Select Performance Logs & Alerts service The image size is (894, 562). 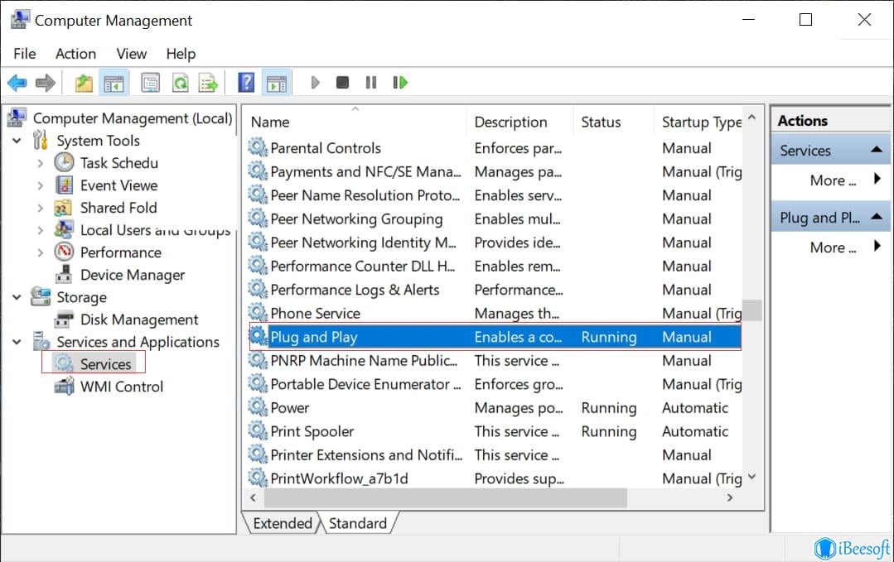pyautogui.click(x=495, y=290)
